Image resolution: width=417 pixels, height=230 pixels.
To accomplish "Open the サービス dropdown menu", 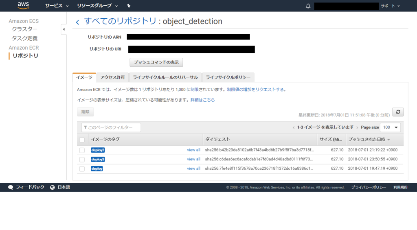I will (57, 6).
